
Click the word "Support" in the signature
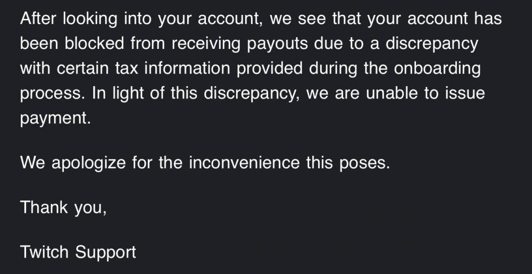pyautogui.click(x=105, y=251)
